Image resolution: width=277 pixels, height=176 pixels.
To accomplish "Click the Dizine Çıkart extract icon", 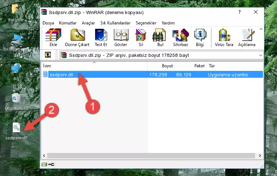I will (x=77, y=37).
